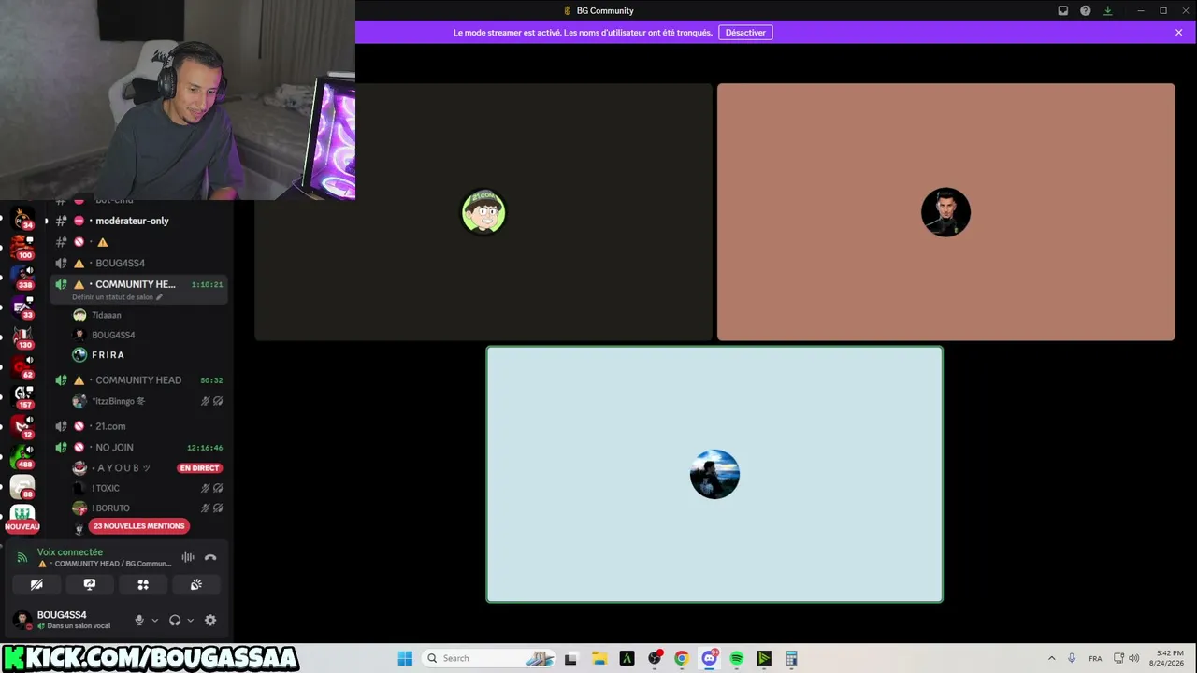Open server with 88 badge
Screen dimensions: 1197x673
[x=22, y=487]
